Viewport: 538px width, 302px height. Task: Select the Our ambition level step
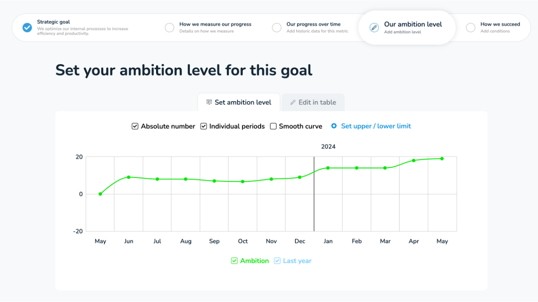(x=407, y=27)
